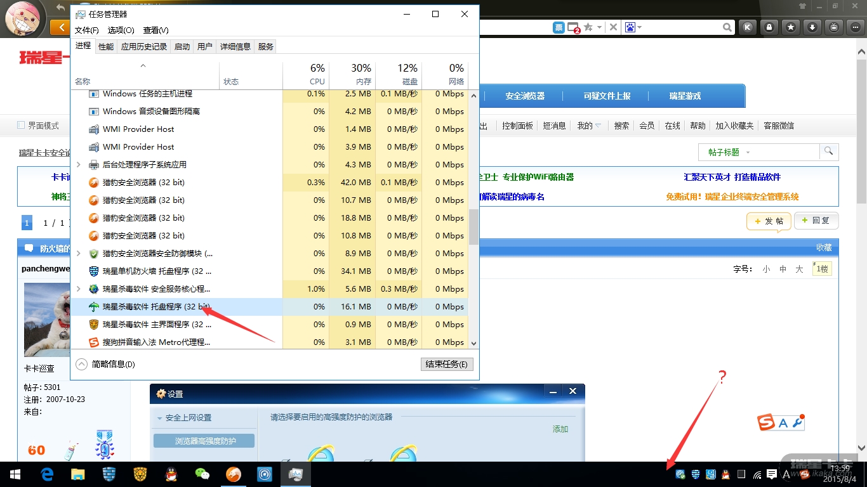Open the 文件(F) menu in Task Manager

(87, 30)
